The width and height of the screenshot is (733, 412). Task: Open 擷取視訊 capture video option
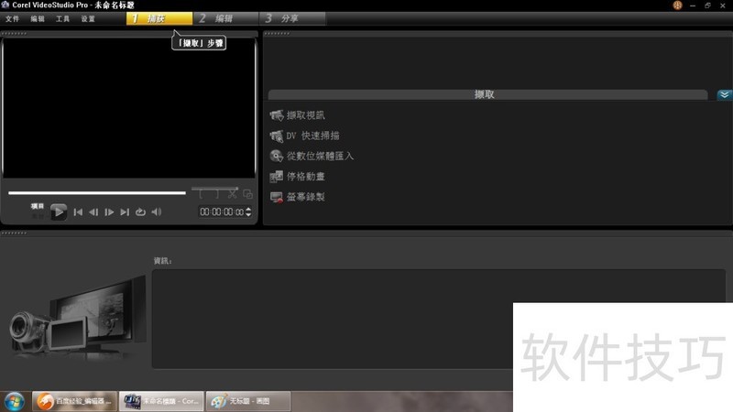(297, 115)
